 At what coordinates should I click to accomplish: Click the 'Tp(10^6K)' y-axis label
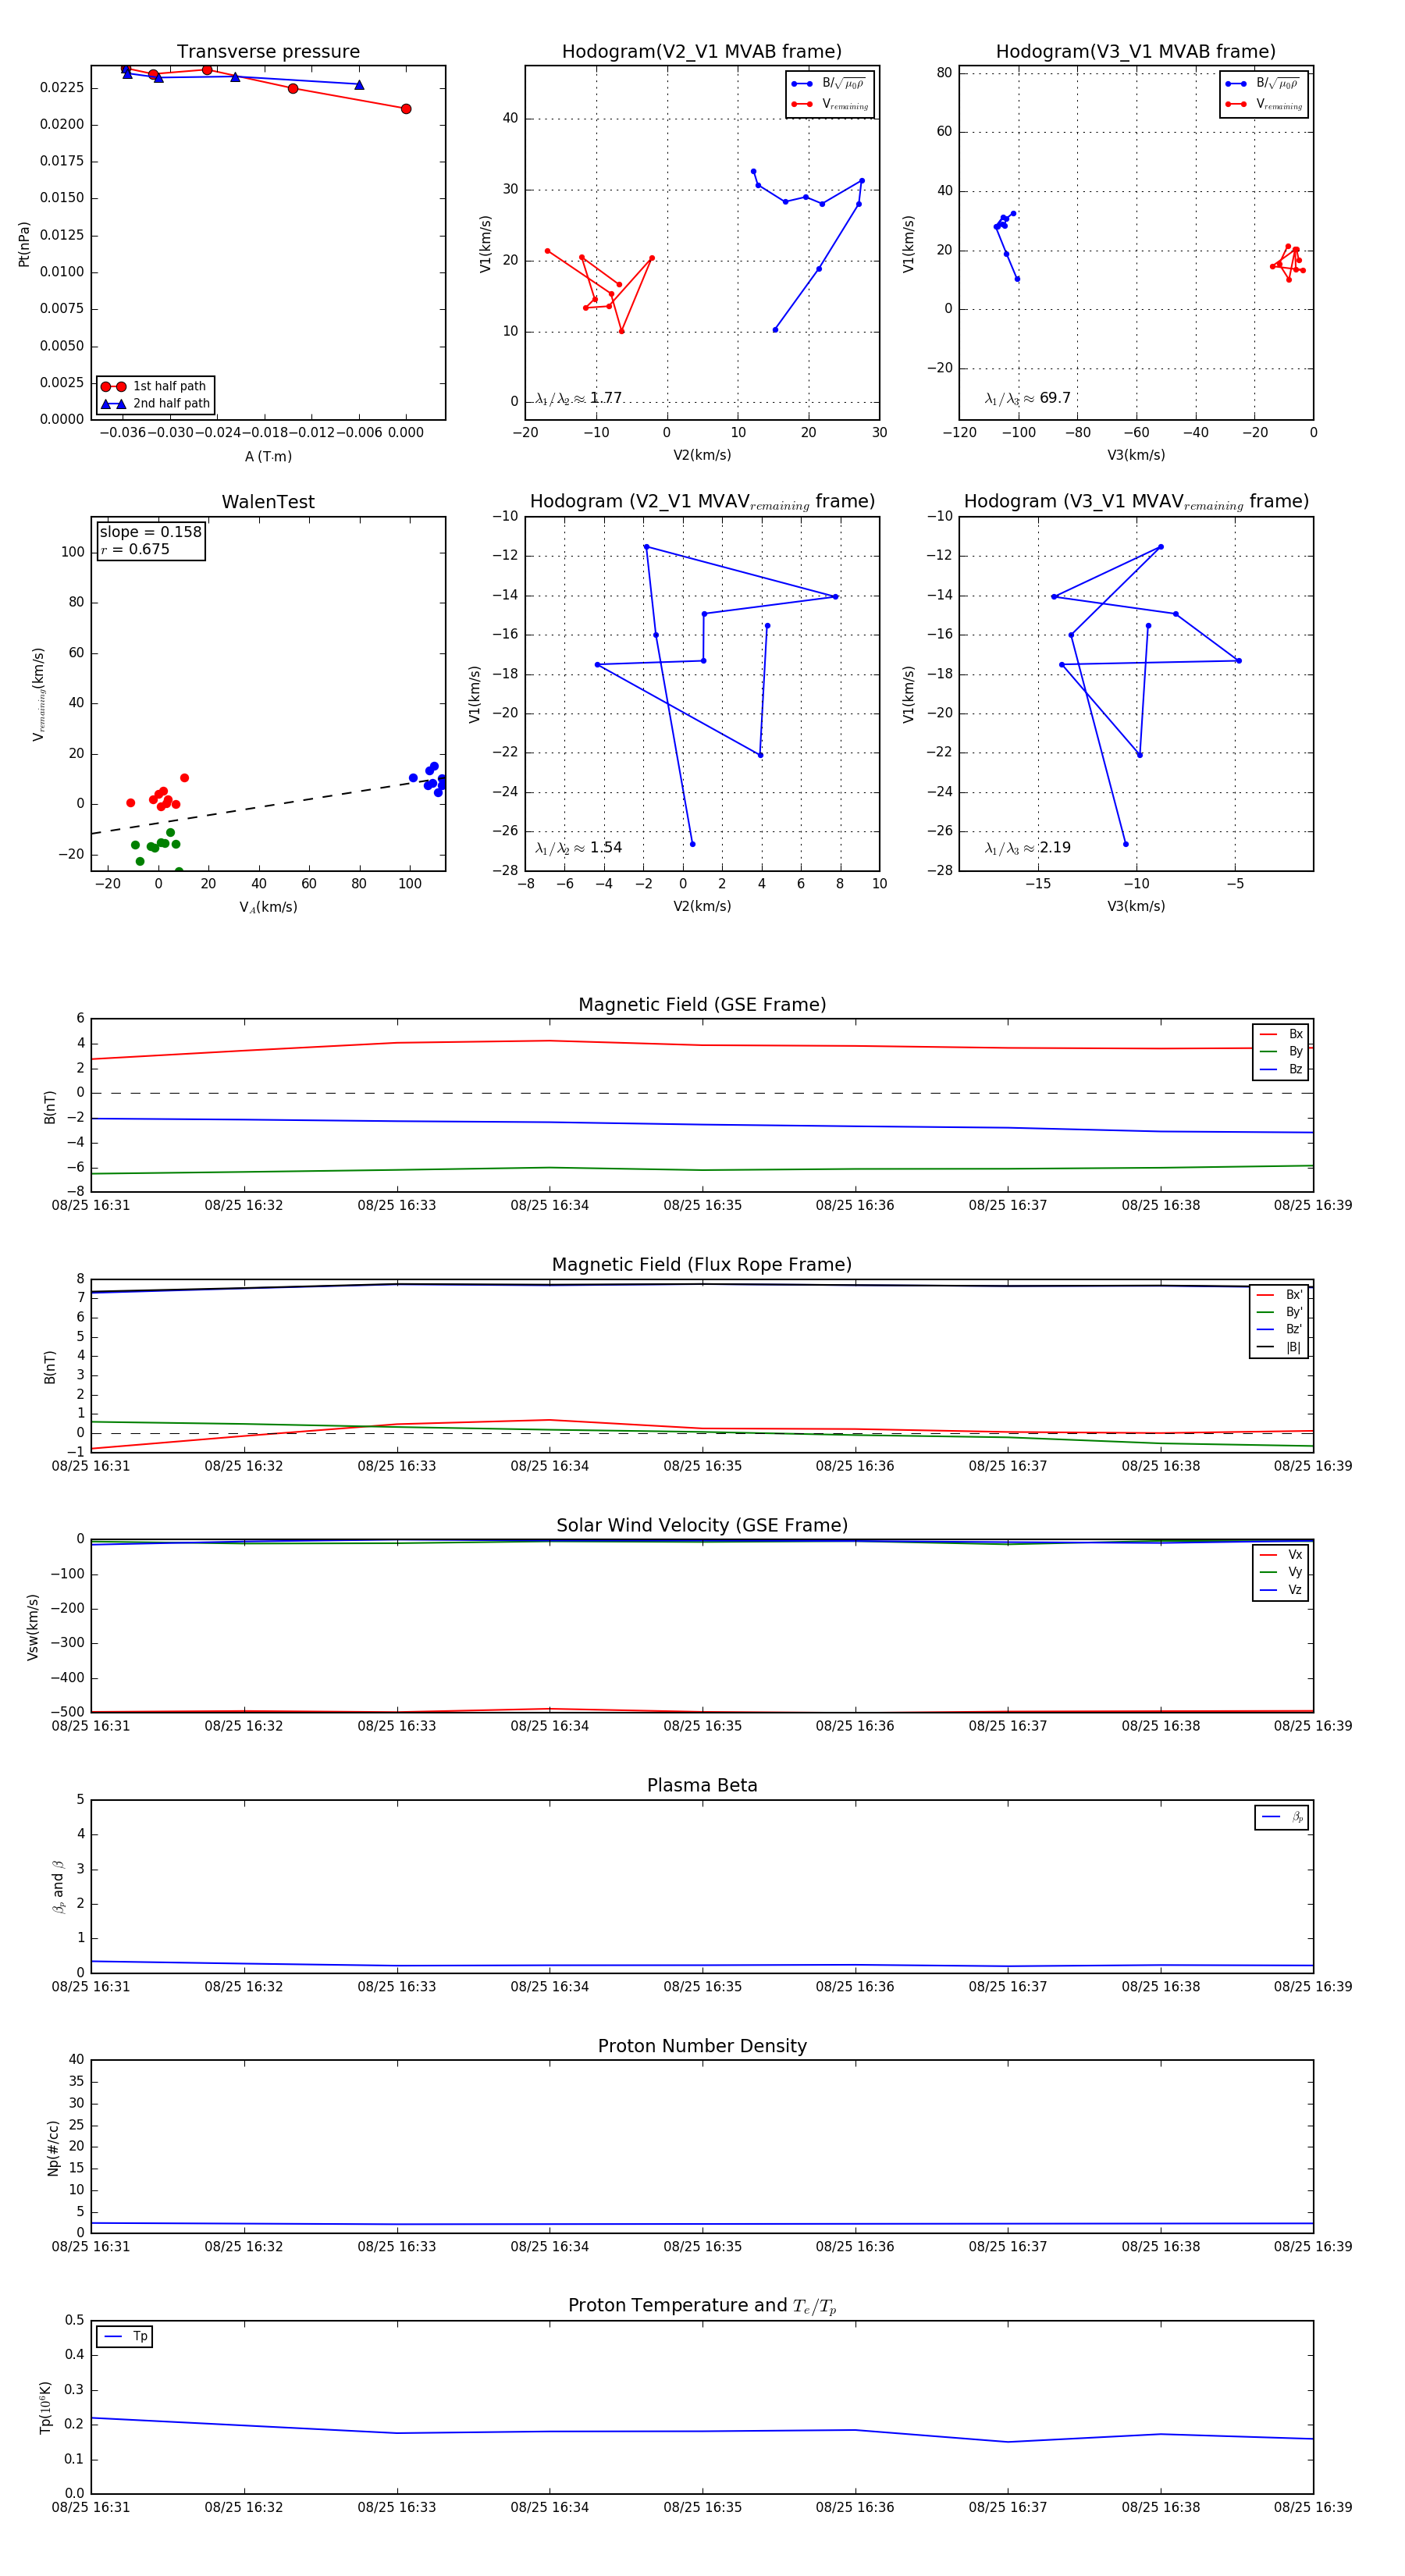[x=45, y=2407]
